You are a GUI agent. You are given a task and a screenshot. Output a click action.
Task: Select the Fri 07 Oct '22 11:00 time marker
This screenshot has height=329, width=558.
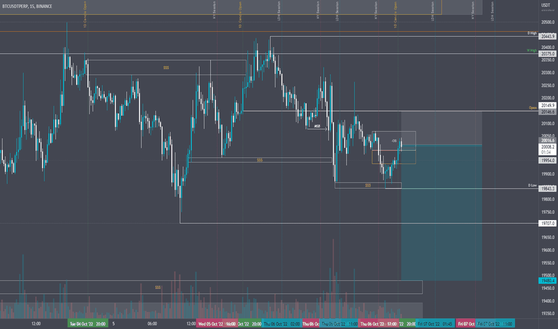495,324
